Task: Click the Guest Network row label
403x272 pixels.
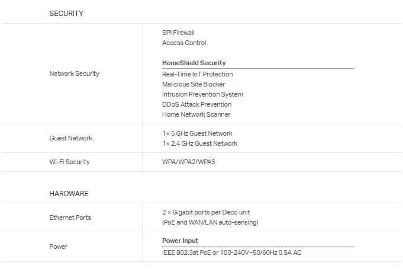Action: (x=71, y=138)
